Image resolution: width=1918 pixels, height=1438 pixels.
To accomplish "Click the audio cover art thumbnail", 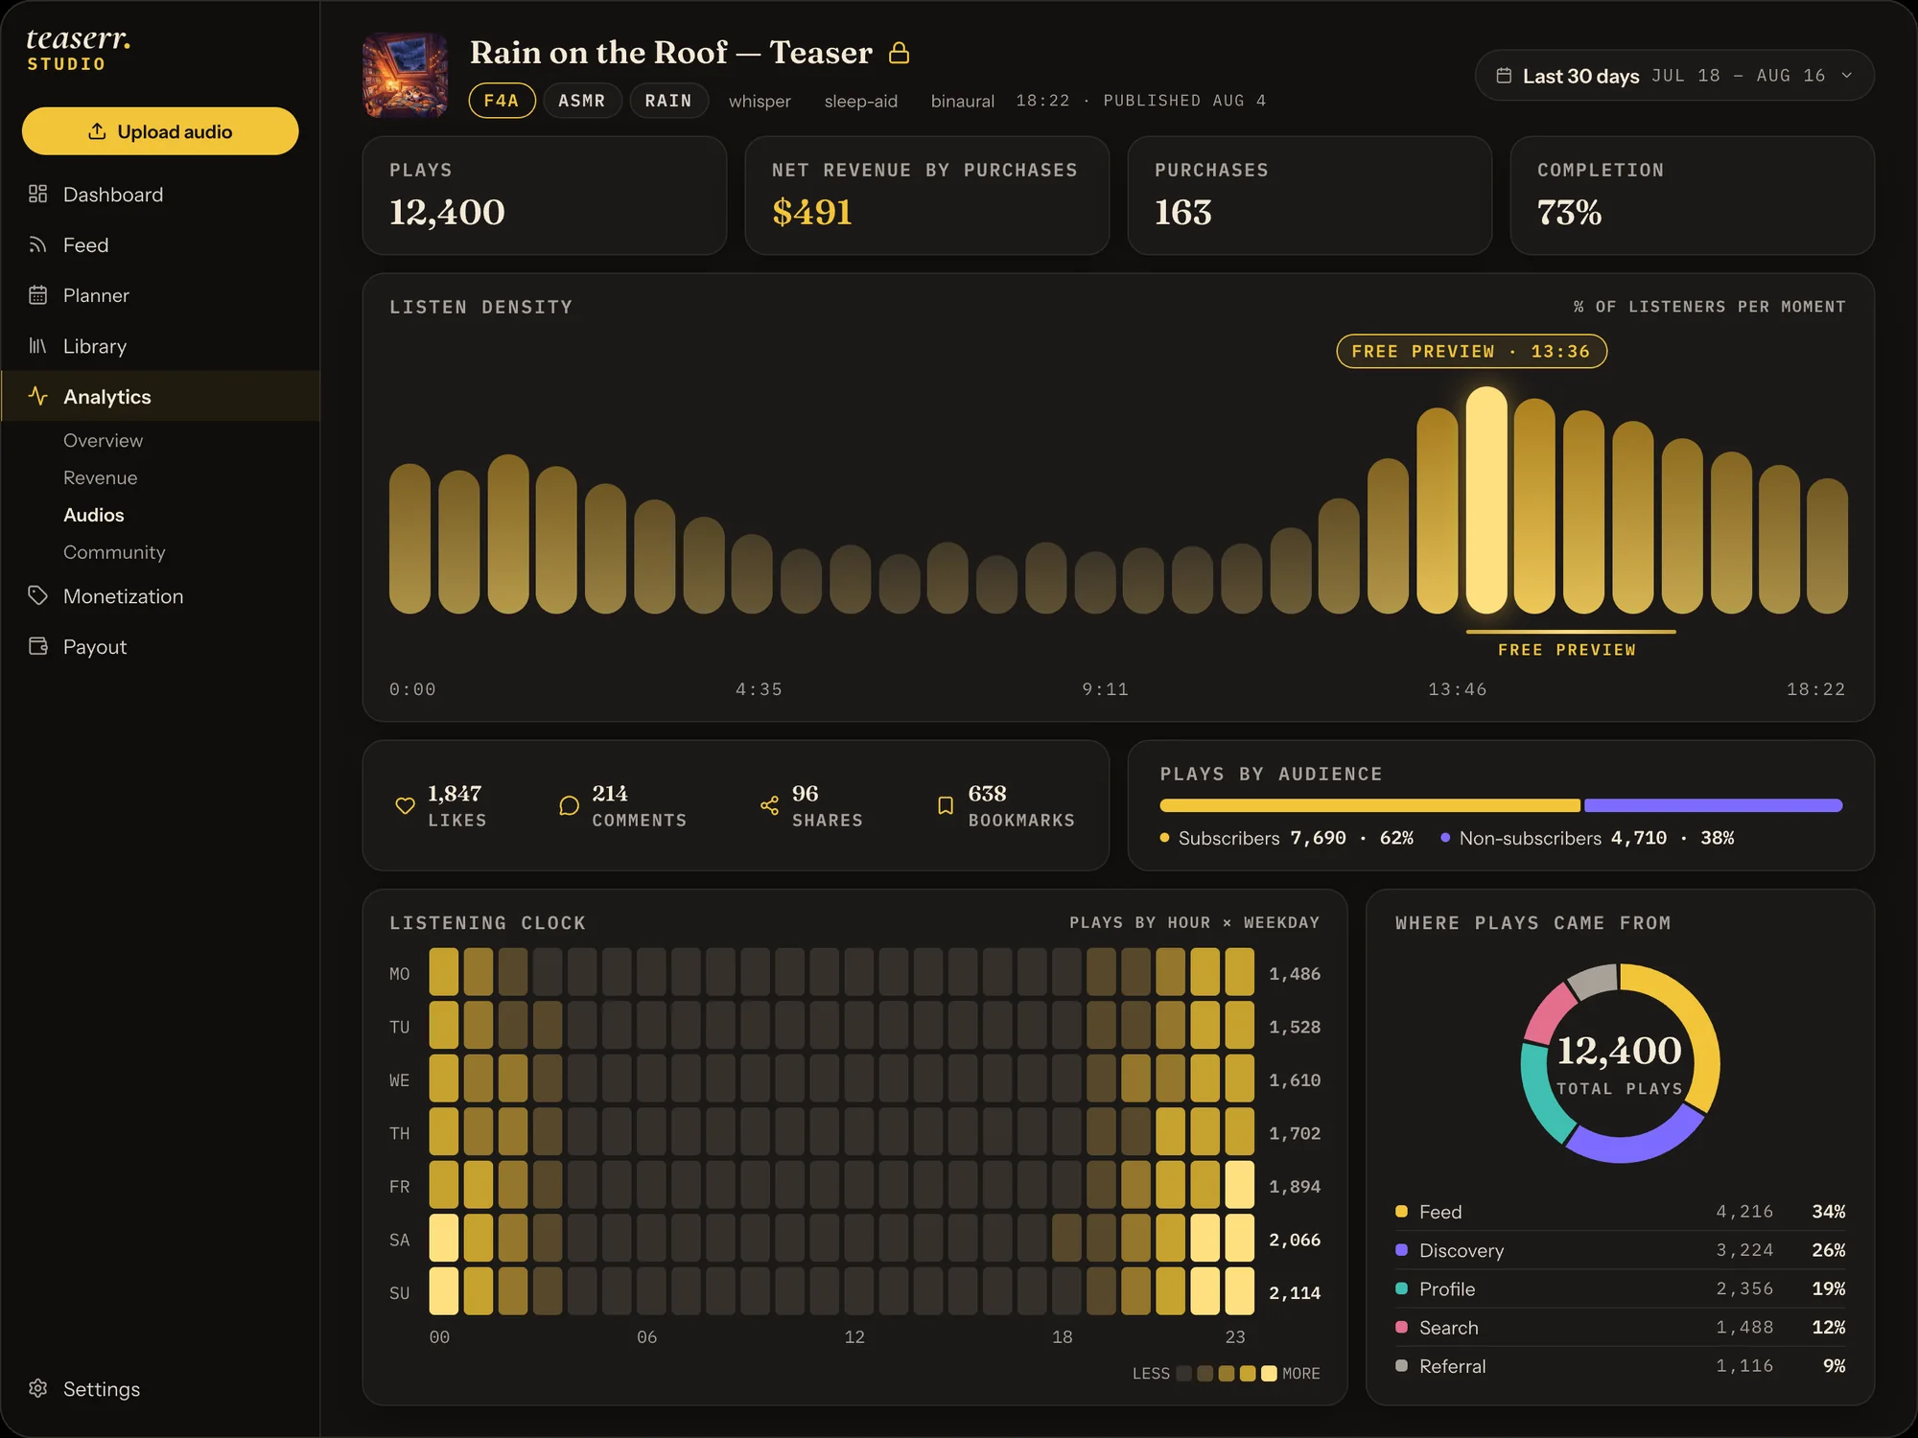I will pos(405,75).
